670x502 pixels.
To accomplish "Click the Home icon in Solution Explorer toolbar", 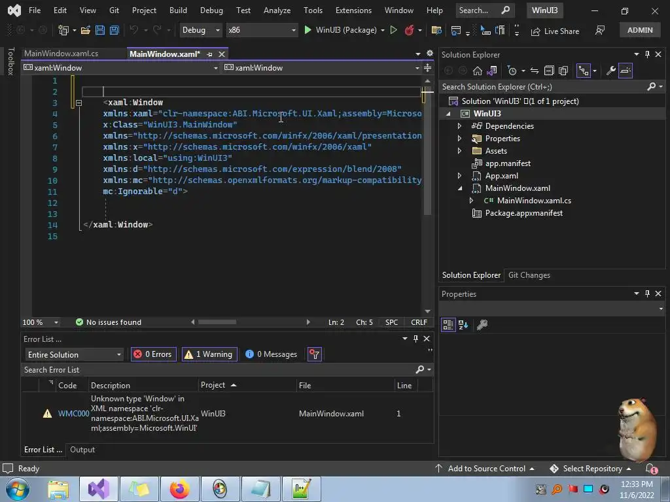I will [x=477, y=71].
